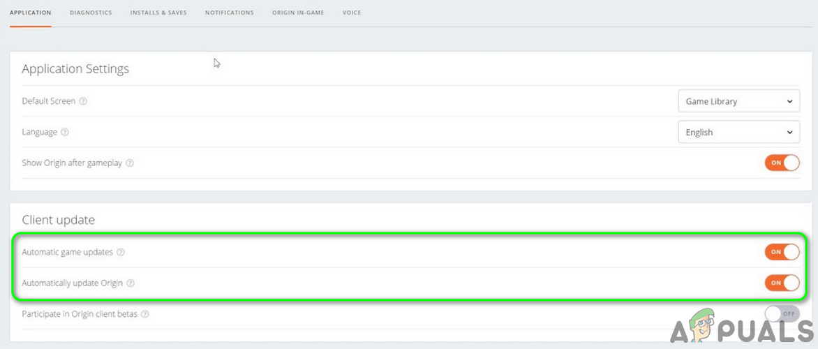
Task: Disable Automatically update Origin switch
Action: click(x=782, y=283)
